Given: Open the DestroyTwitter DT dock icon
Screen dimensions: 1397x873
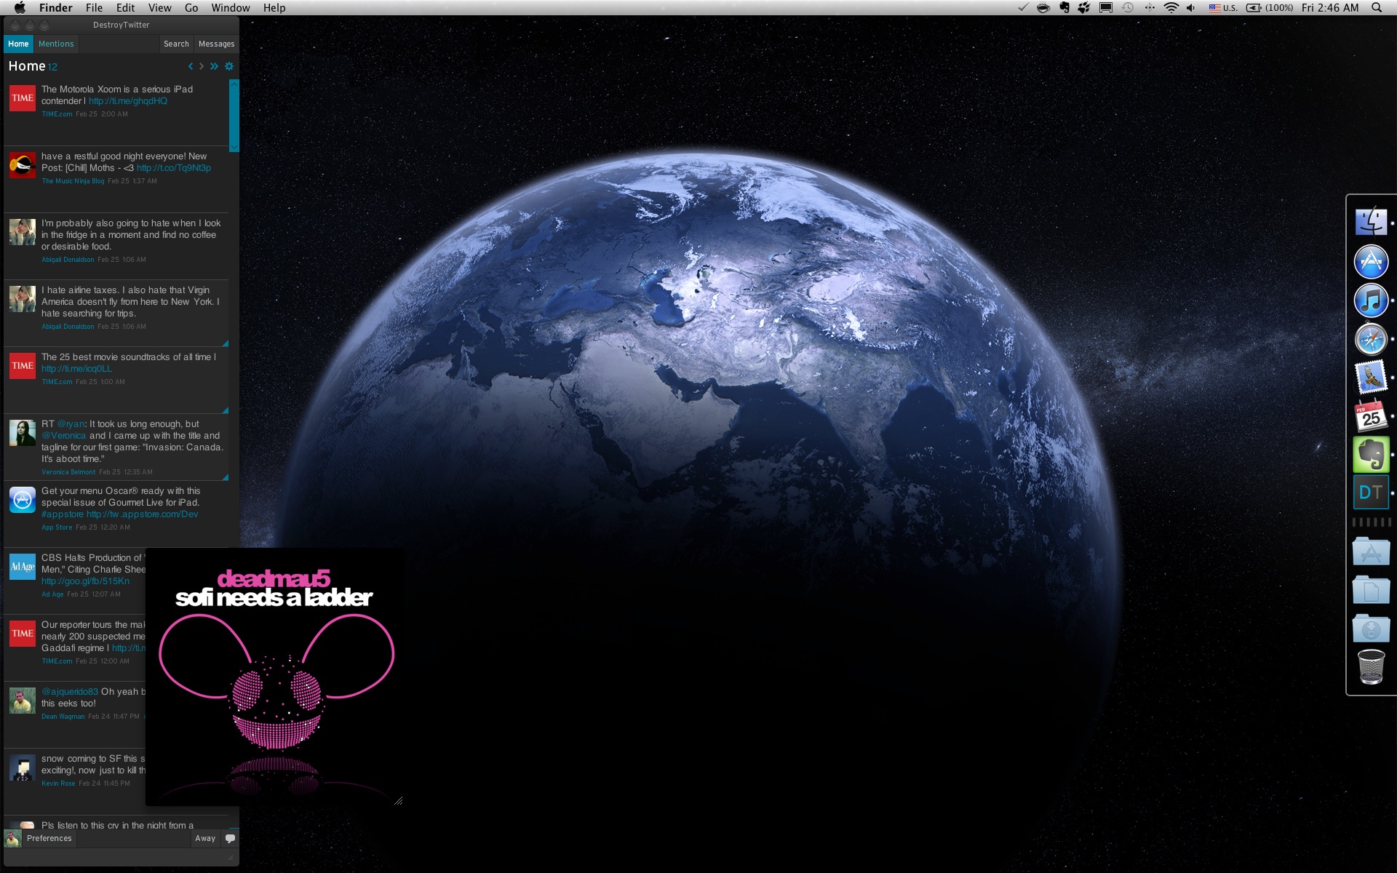Looking at the screenshot, I should [1370, 493].
